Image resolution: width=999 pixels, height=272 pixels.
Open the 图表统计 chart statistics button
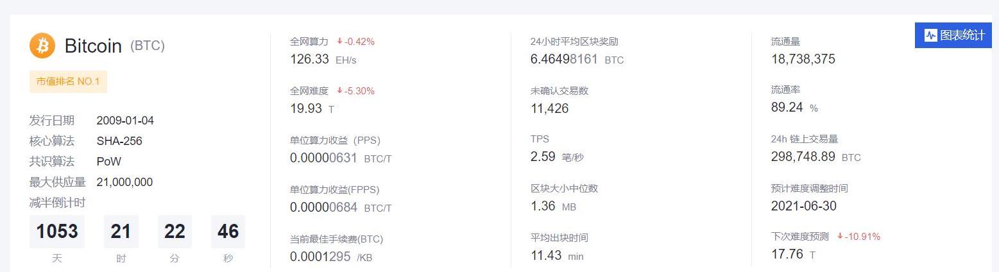[x=953, y=35]
